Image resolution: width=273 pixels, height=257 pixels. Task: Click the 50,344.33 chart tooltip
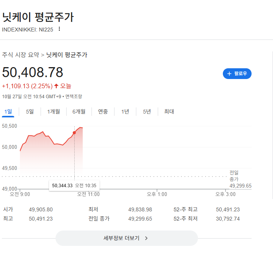tap(74, 186)
